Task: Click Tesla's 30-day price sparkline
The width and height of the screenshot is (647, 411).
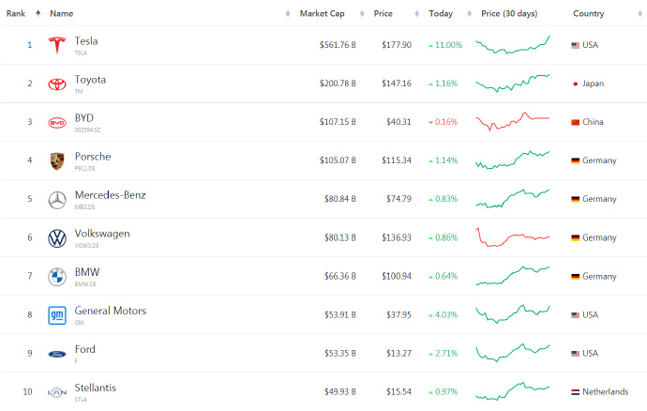Action: click(513, 45)
